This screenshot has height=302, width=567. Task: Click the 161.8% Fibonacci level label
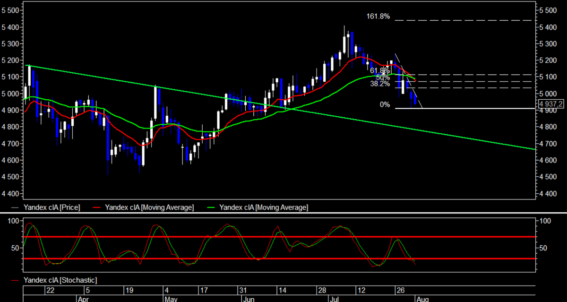(x=378, y=17)
